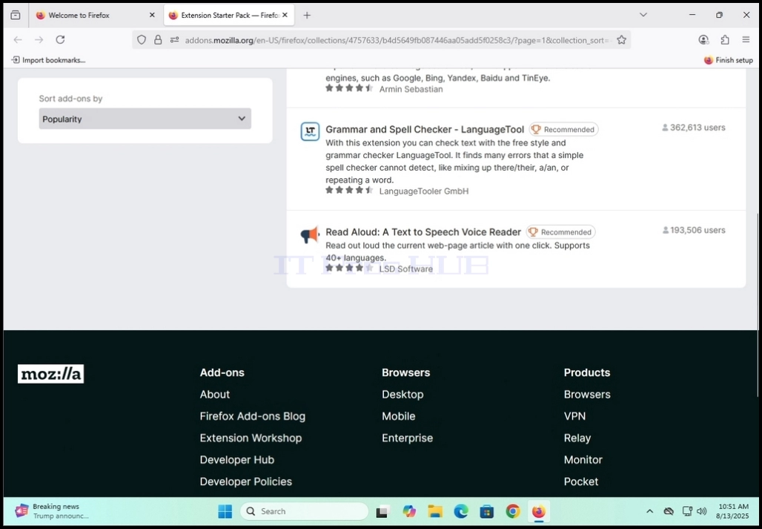Open Google Chrome from taskbar
Image resolution: width=762 pixels, height=529 pixels.
coord(513,511)
